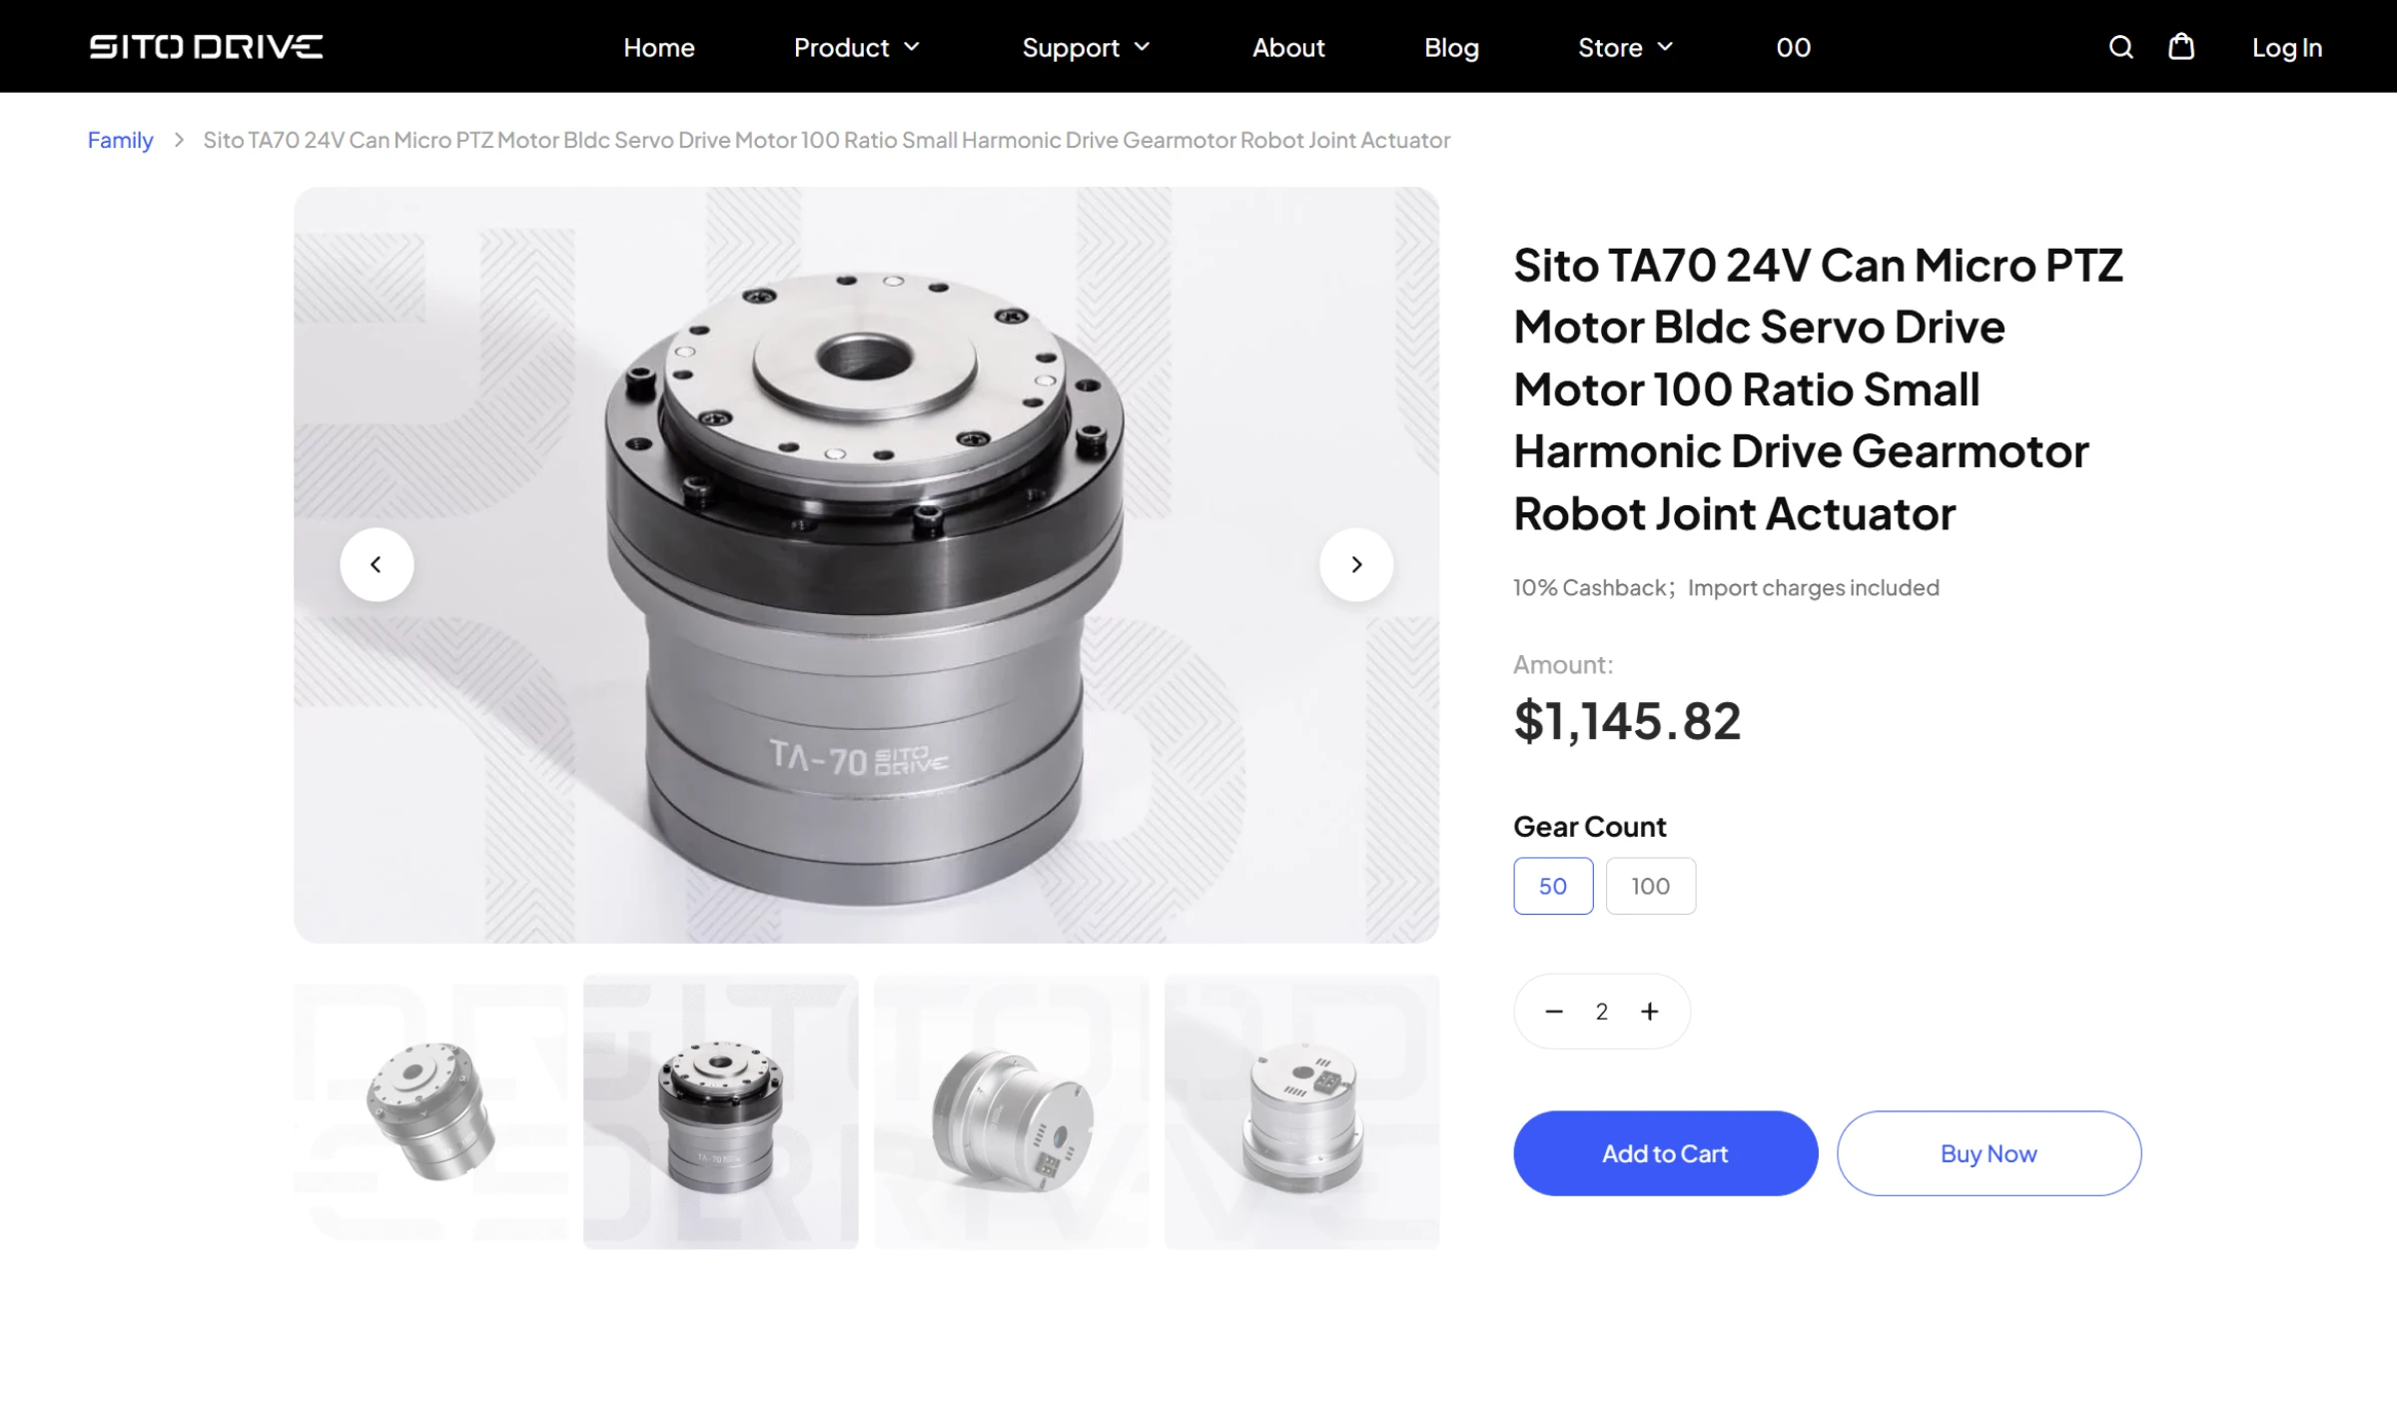Open the search icon in header
The image size is (2397, 1418).
pyautogui.click(x=2120, y=47)
